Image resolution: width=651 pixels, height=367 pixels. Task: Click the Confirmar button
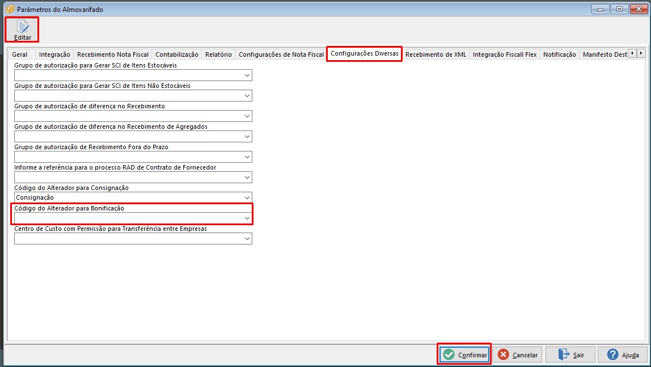(x=464, y=355)
